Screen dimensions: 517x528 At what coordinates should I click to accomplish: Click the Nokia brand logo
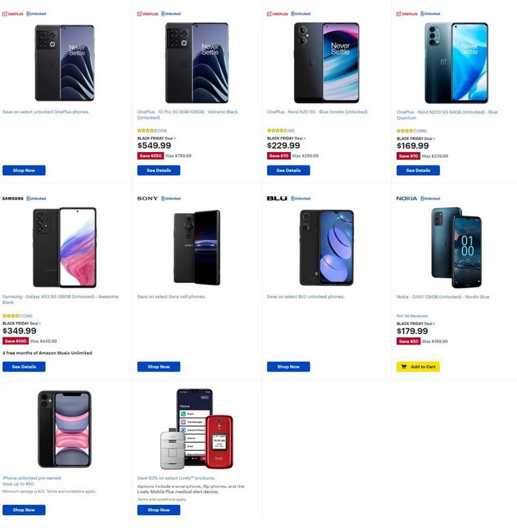(407, 198)
